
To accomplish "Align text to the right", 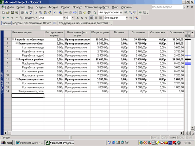I will (x=100, y=18).
